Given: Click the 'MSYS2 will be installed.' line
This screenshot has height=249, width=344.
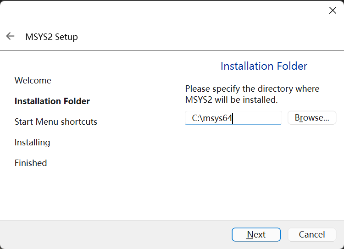Looking at the screenshot, I should click(x=231, y=100).
